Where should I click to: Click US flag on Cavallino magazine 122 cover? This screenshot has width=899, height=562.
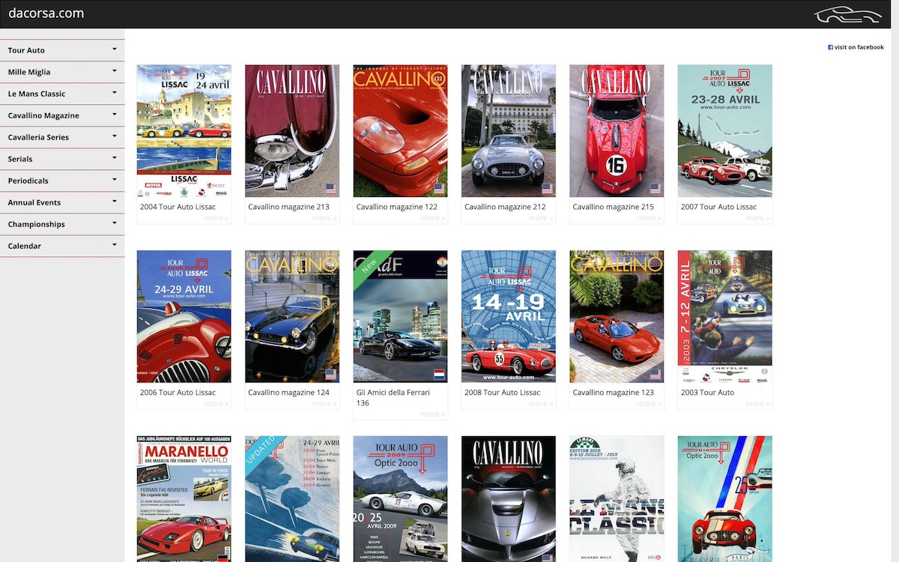[x=439, y=190]
